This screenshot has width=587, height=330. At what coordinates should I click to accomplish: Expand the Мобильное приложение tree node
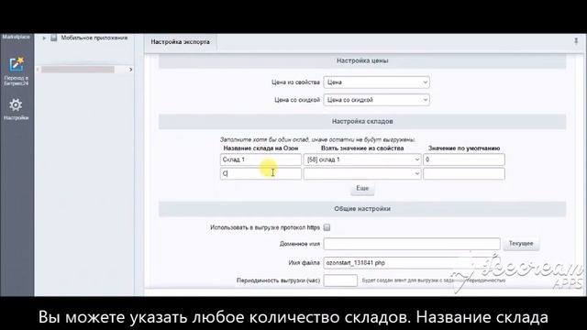pos(44,38)
